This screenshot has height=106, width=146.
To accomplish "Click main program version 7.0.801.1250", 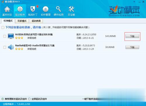I will pos(23,104).
